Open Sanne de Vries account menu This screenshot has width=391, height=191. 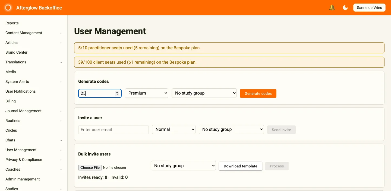click(369, 8)
